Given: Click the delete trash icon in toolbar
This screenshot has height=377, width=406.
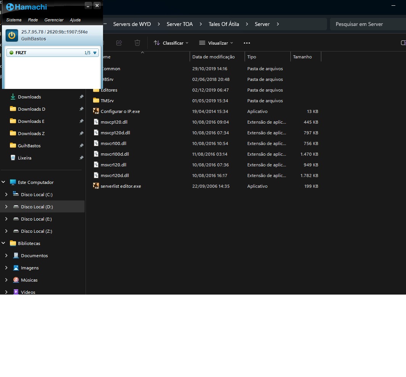Looking at the screenshot, I should click(137, 43).
